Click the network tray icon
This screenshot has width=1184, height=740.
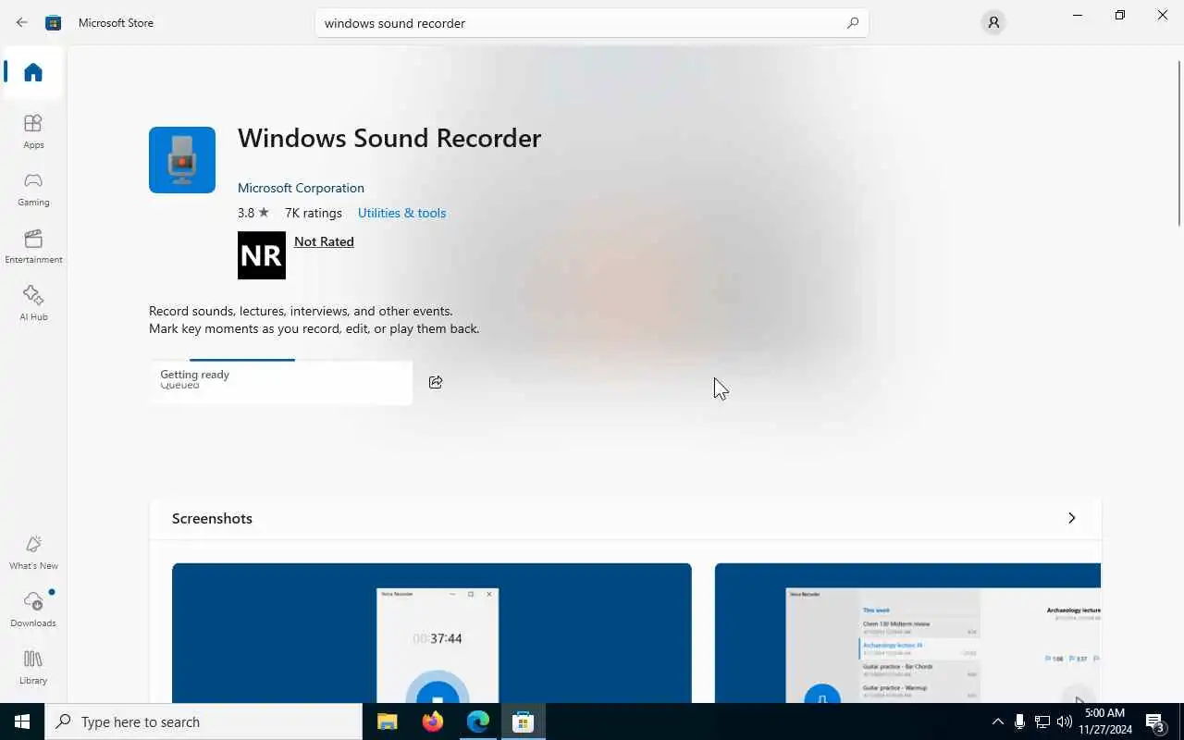(1042, 721)
